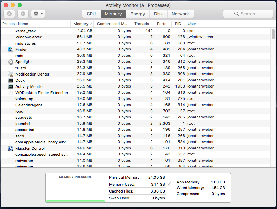Click the Compressed: 0 bytes summary value
Viewport: 277px width, 209px height.
(x=219, y=194)
